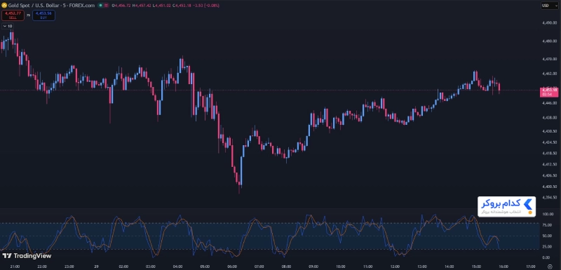The height and width of the screenshot is (270, 561).
Task: Open the USD currency dropdown
Action: tap(550, 6)
